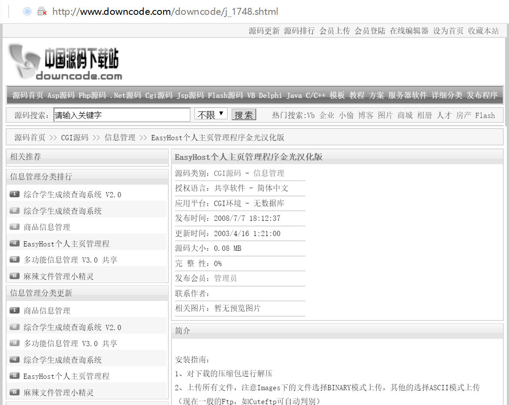Click the 博客 hot search keyword

366,115
